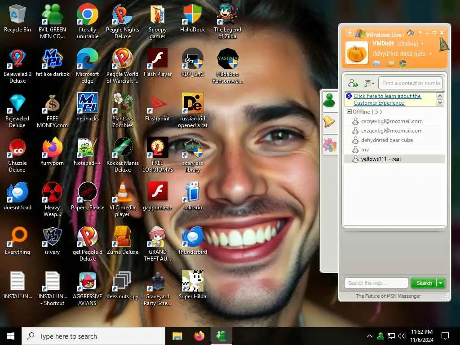Select the Notepad++ desktop icon
The height and width of the screenshot is (345, 460).
88,152
